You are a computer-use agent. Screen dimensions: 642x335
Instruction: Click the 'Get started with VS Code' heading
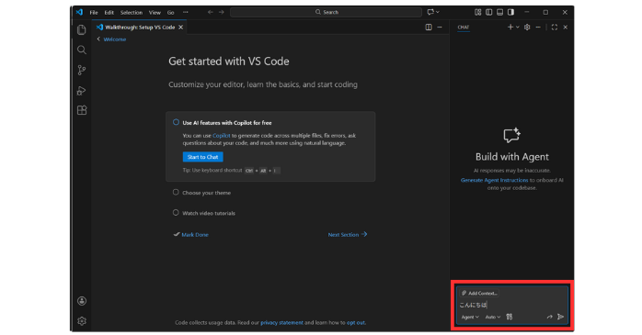point(228,61)
